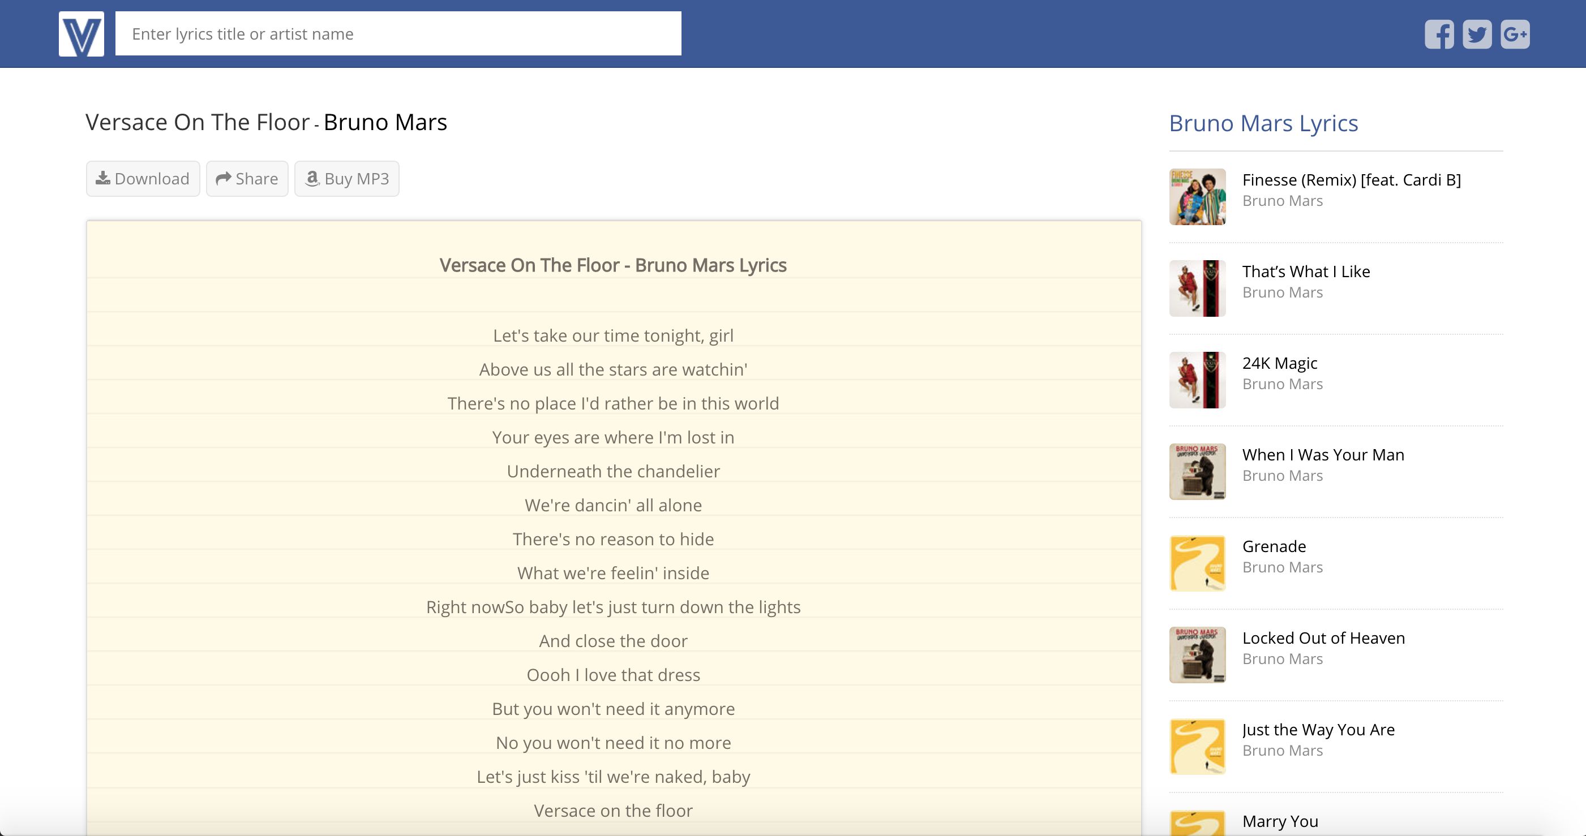Open the Twitter social icon
Viewport: 1586px width, 836px height.
click(1477, 34)
